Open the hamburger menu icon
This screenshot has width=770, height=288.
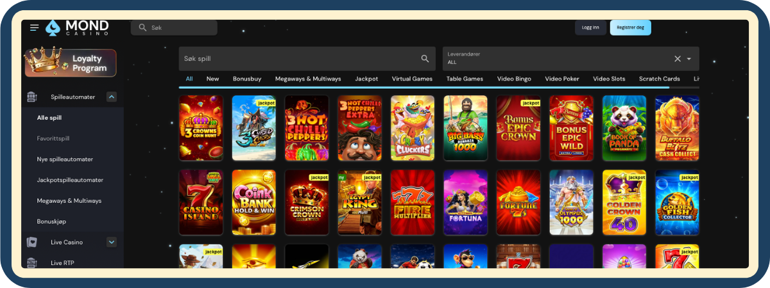click(34, 28)
